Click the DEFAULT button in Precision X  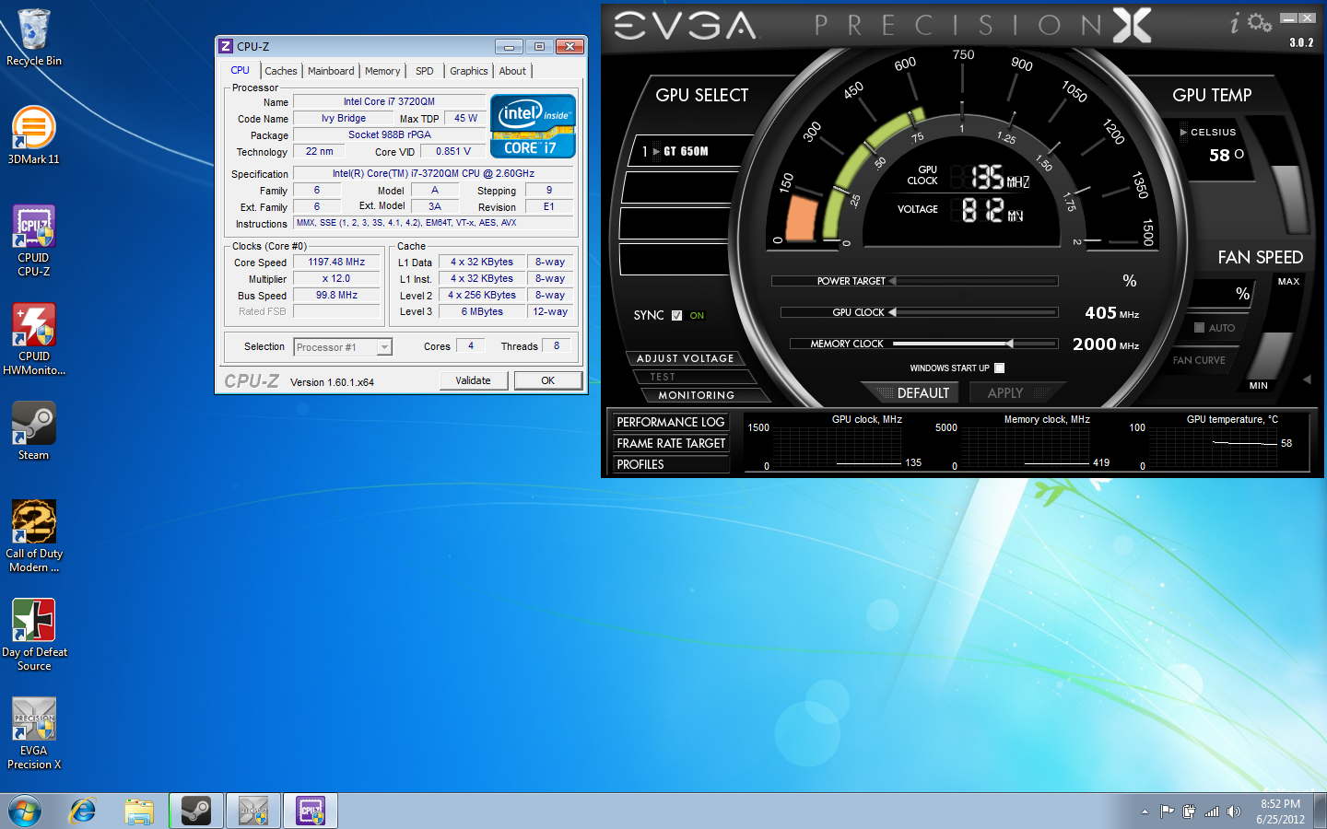coord(918,392)
